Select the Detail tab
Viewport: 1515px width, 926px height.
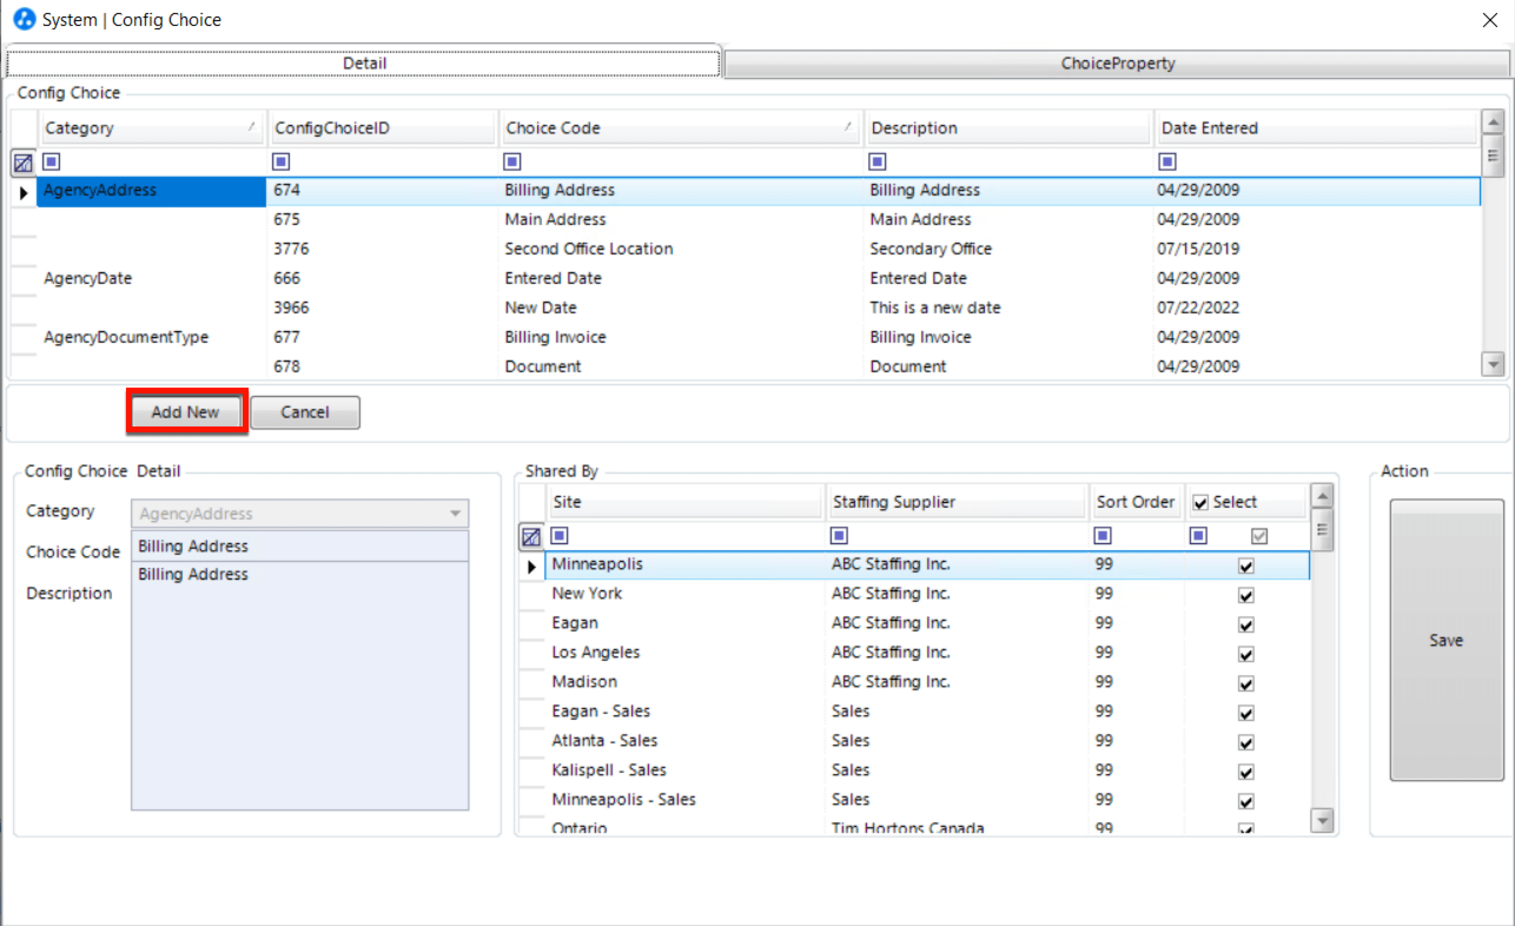click(364, 64)
